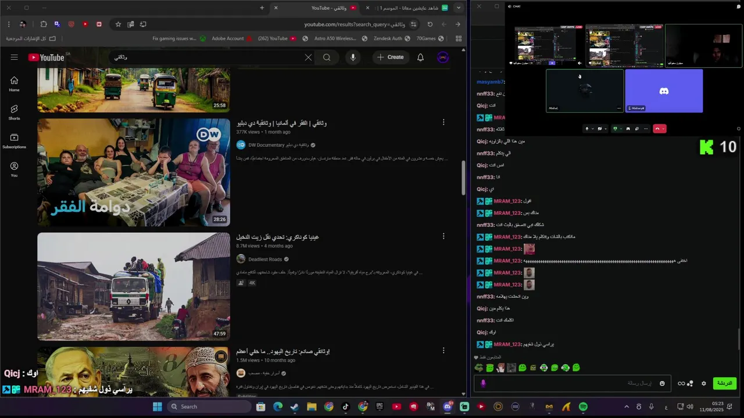The height and width of the screenshot is (418, 744).
Task: Toggle Discord call camera
Action: click(600, 128)
